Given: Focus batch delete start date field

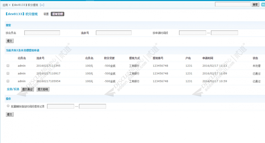Looking at the screenshot, I should pyautogui.click(x=61, y=107).
